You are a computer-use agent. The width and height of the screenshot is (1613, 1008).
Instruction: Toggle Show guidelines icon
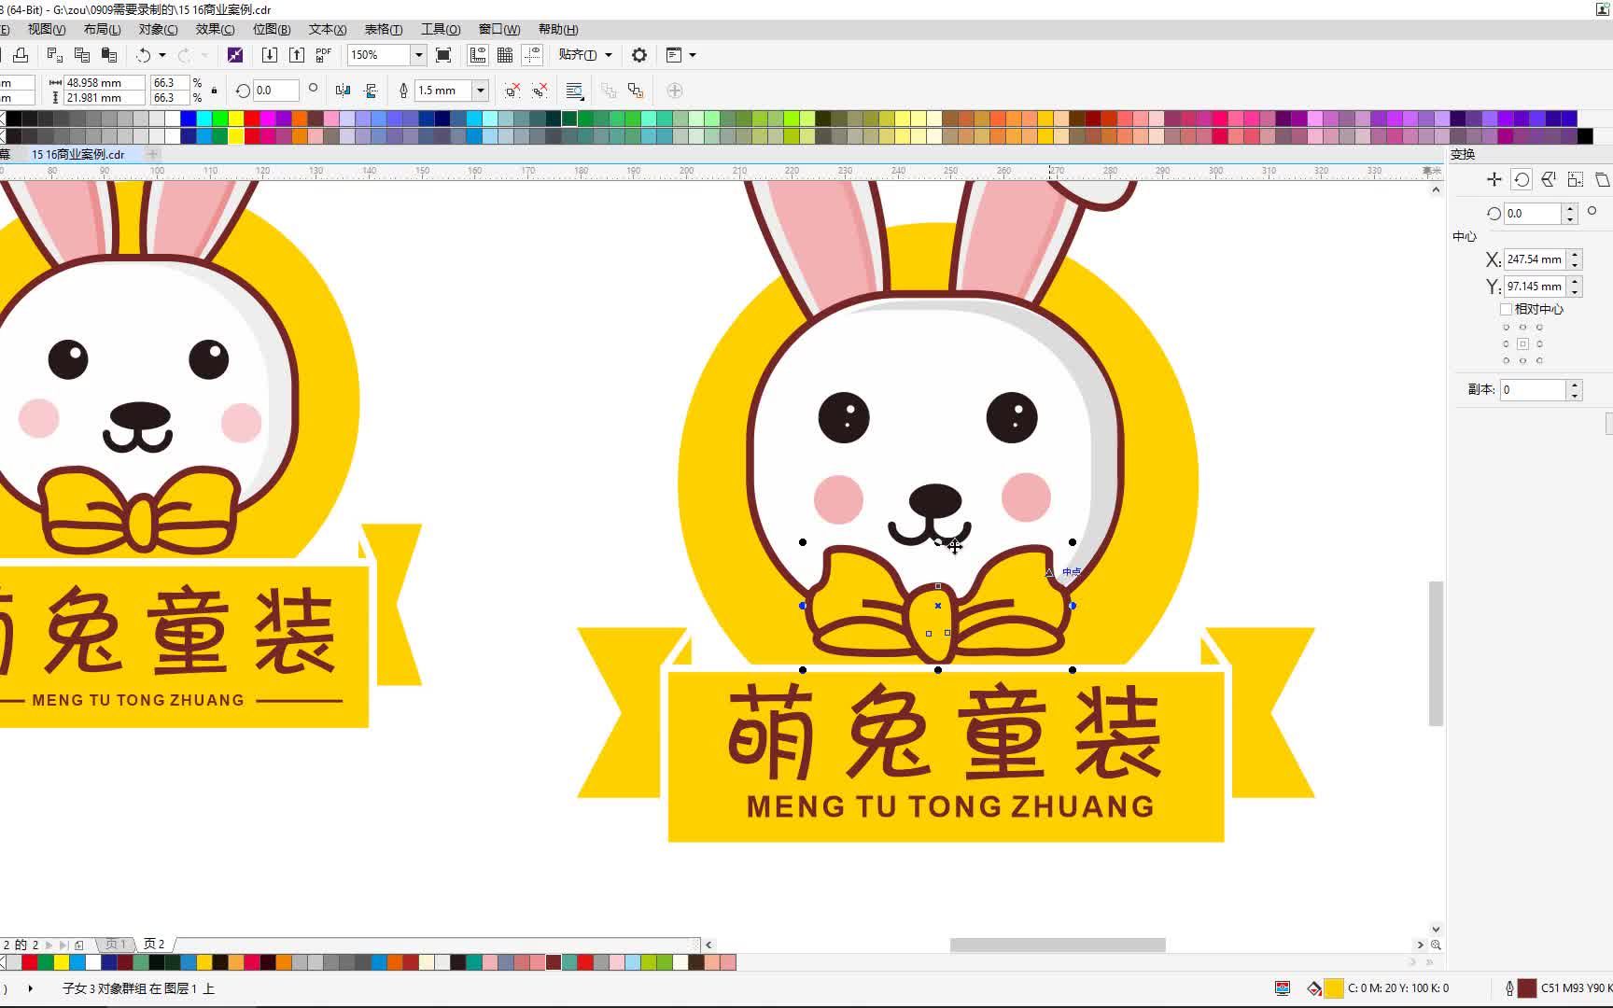532,55
